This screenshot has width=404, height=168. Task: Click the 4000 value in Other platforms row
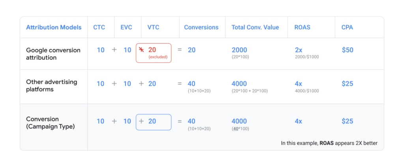click(x=239, y=84)
